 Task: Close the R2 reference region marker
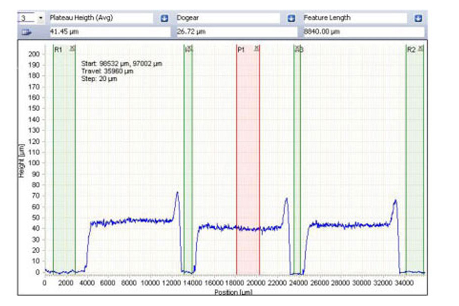click(420, 48)
